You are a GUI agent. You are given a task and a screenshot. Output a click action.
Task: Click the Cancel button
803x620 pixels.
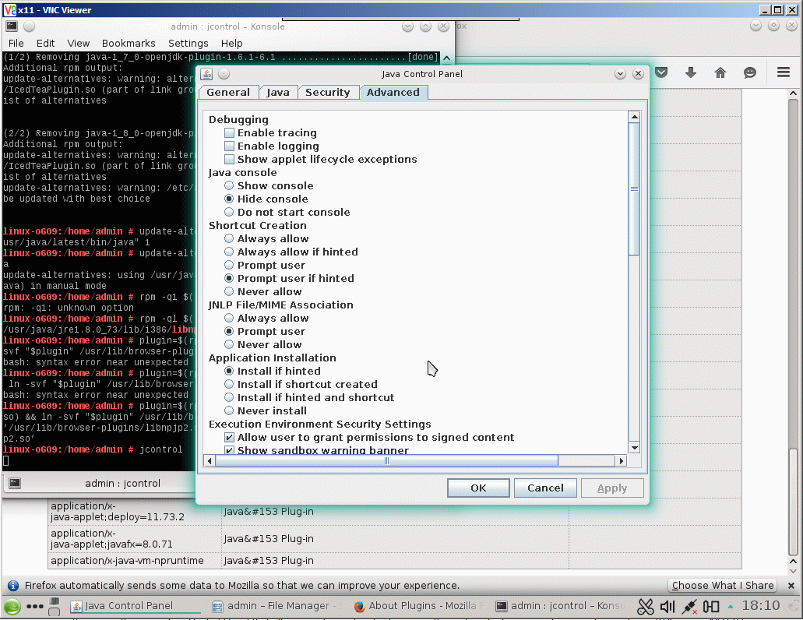coord(545,488)
